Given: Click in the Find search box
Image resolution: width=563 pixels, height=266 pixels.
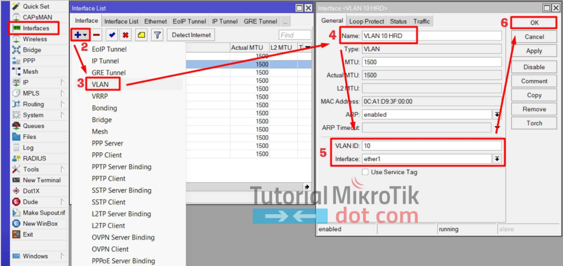Looking at the screenshot, I should tap(295, 35).
